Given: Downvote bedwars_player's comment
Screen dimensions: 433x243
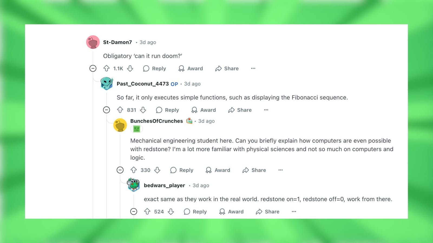Looking at the screenshot, I should click(x=171, y=212).
